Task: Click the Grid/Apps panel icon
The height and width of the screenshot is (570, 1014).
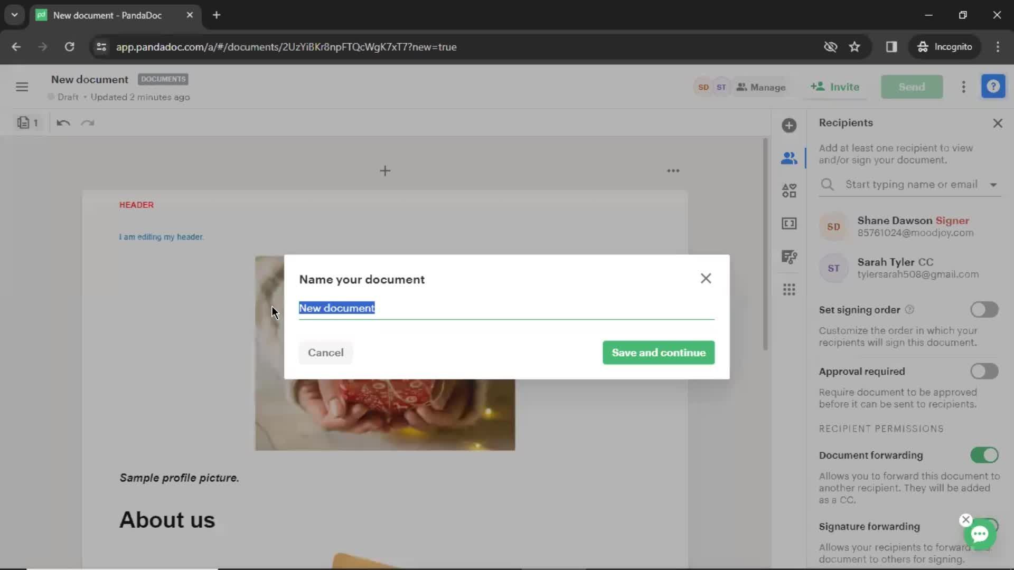Action: 789,291
